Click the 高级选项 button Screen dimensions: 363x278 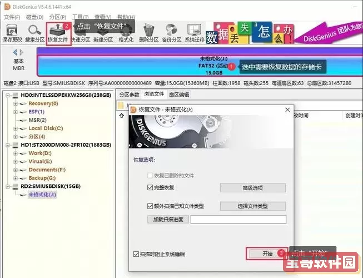coord(253,188)
